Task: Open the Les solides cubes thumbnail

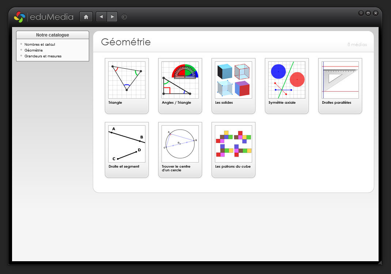Action: [x=233, y=80]
